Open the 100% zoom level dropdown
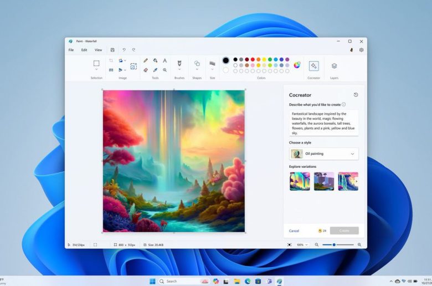Image resolution: width=432 pixels, height=286 pixels. tap(302, 244)
